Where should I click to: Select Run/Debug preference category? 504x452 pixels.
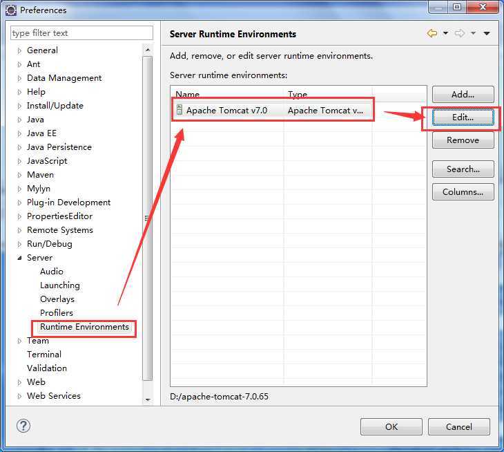(x=50, y=244)
